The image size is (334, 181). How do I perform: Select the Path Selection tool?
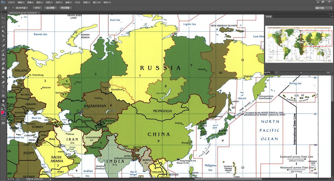point(3,91)
